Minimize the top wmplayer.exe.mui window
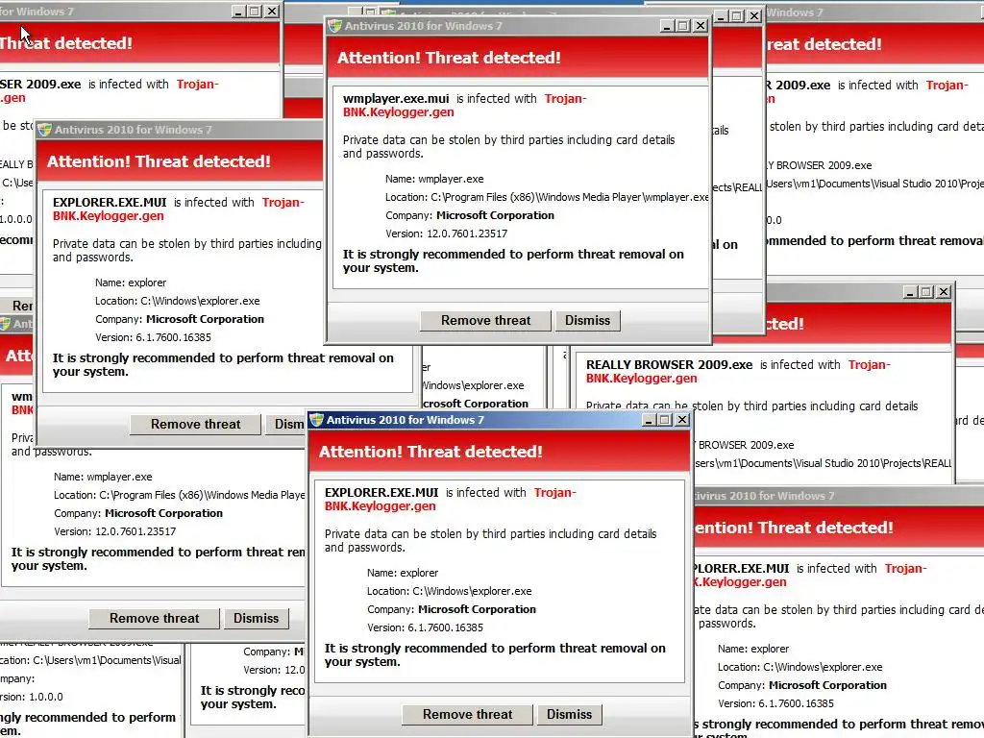Screen dimensions: 984x738 668,26
